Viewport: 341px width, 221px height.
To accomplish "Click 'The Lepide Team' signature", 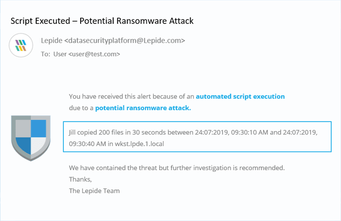I will (94, 191).
